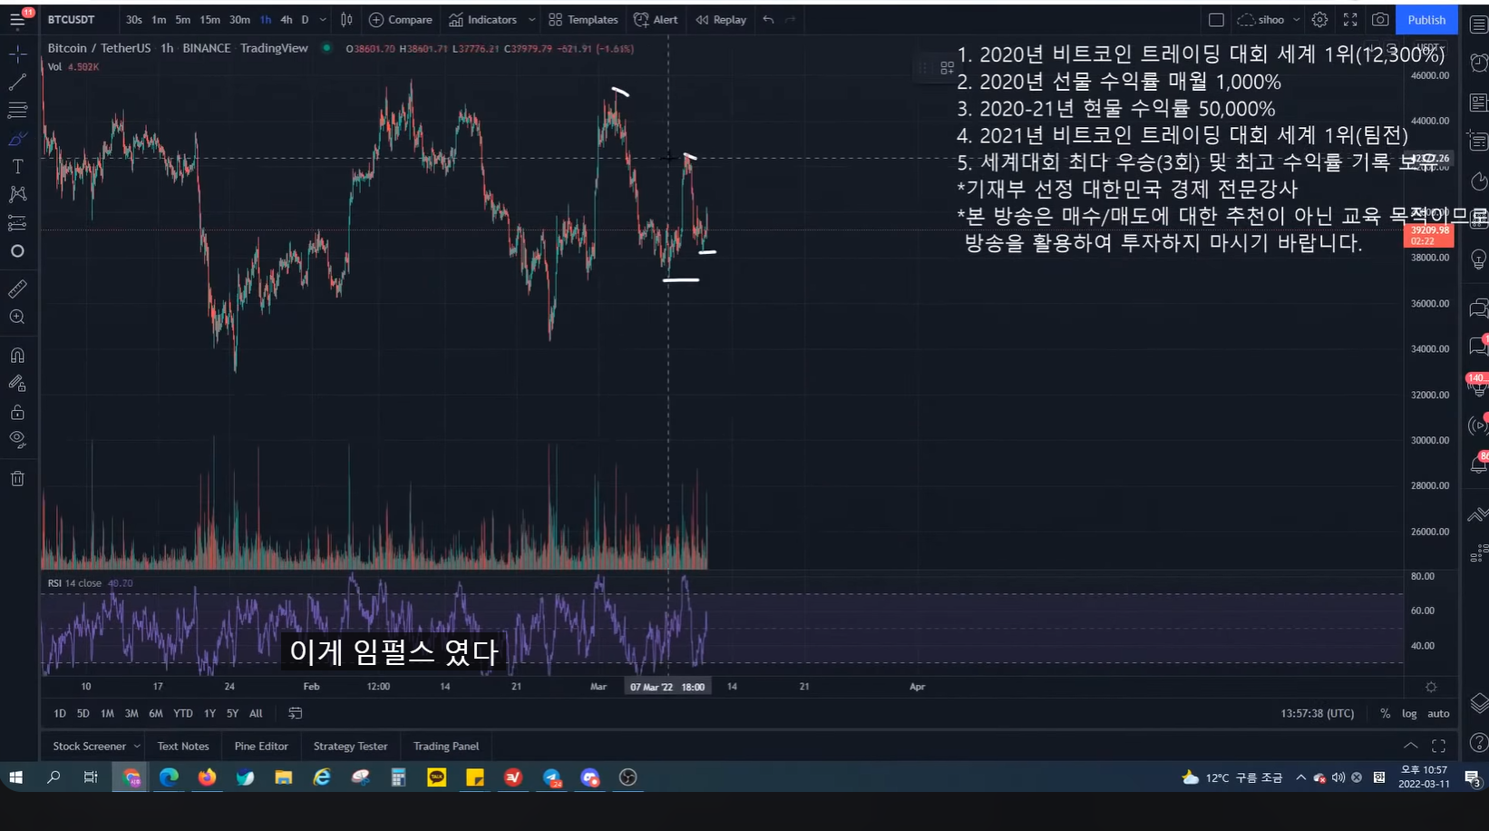This screenshot has height=831, width=1489.
Task: Open the chart patterns tool
Action: point(17,194)
